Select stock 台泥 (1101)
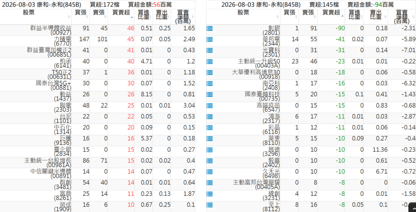The image size is (416, 212). pyautogui.click(x=63, y=119)
